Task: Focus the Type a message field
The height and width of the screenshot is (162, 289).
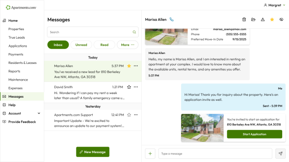Action: pos(215,153)
